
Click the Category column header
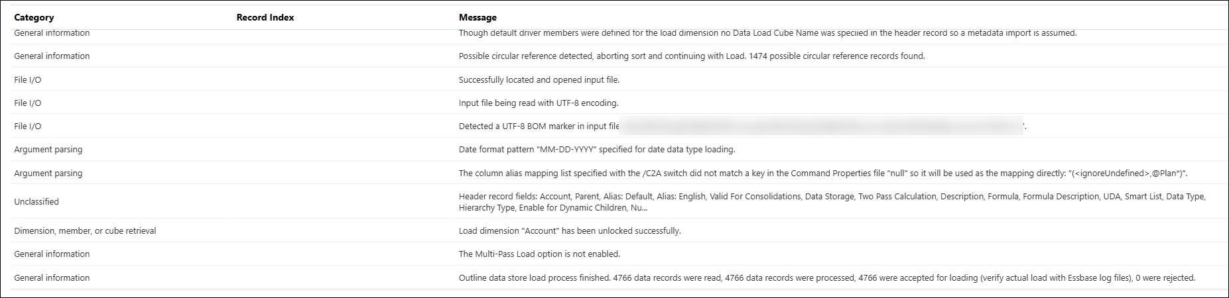34,17
